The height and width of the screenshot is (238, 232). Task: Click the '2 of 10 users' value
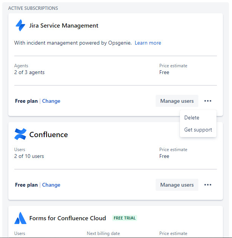pos(29,156)
